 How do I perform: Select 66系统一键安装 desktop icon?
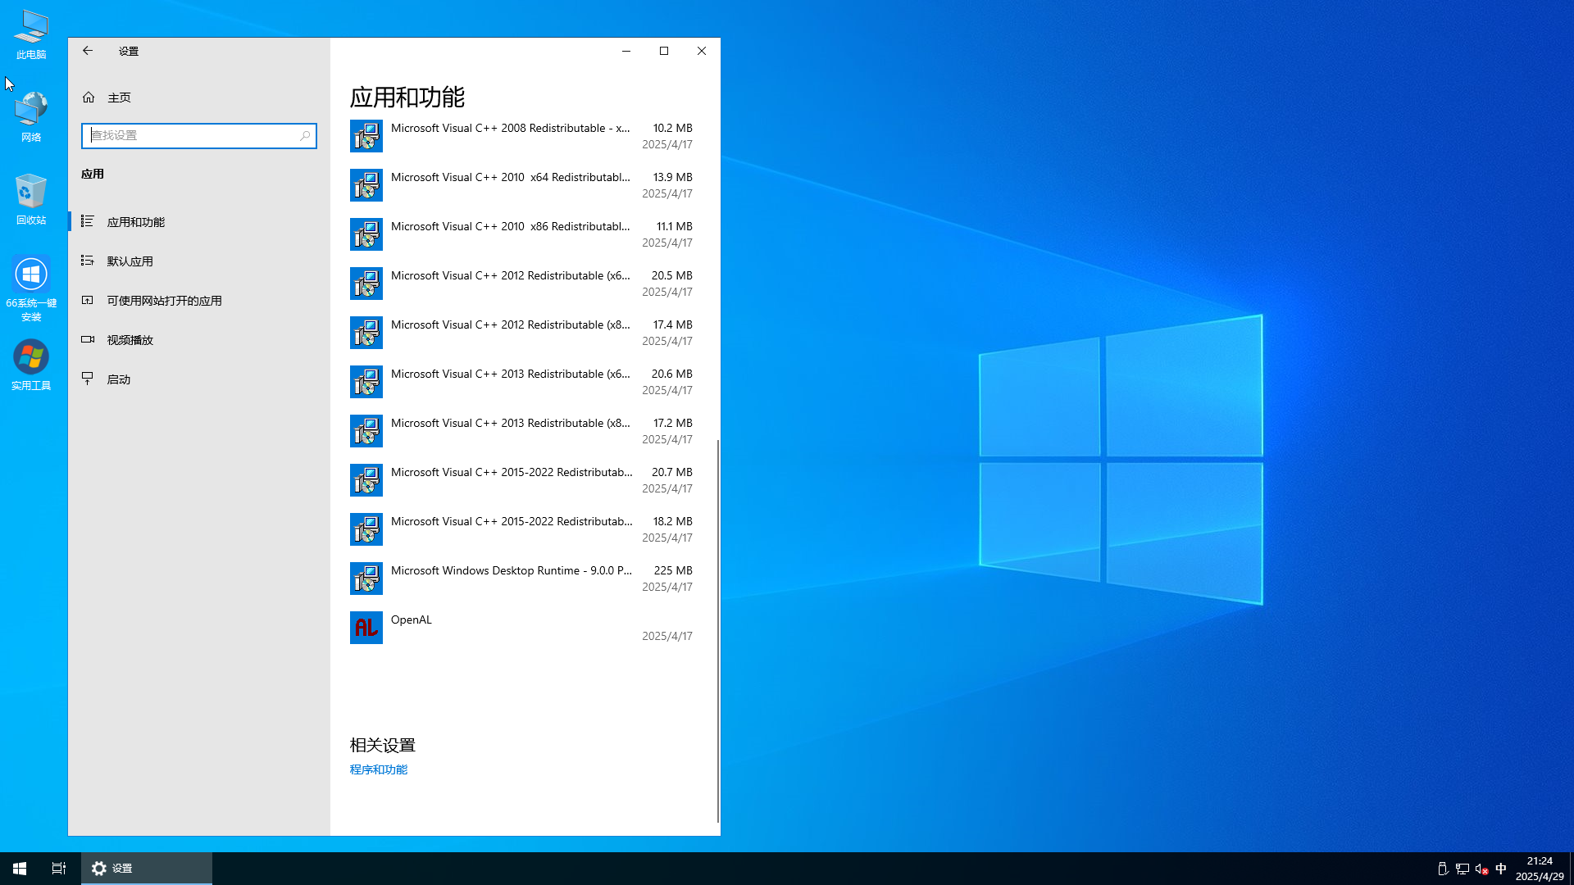point(31,288)
